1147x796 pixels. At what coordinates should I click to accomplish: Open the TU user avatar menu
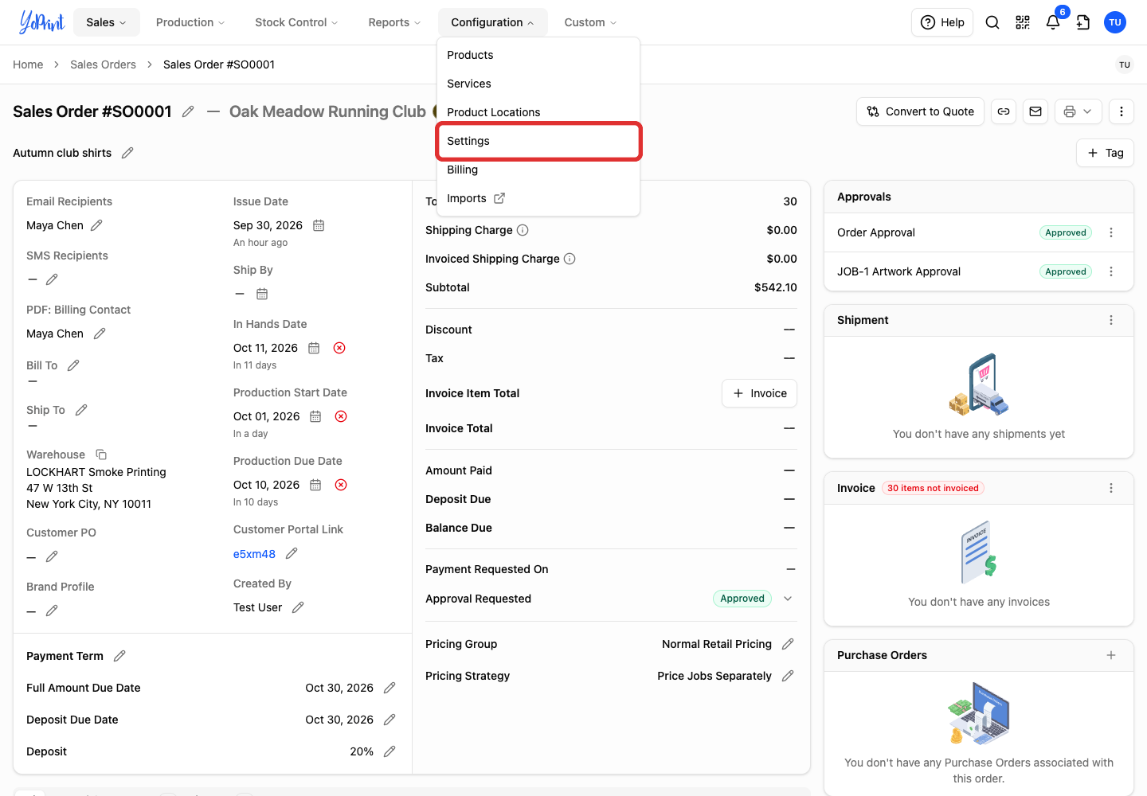[1115, 22]
